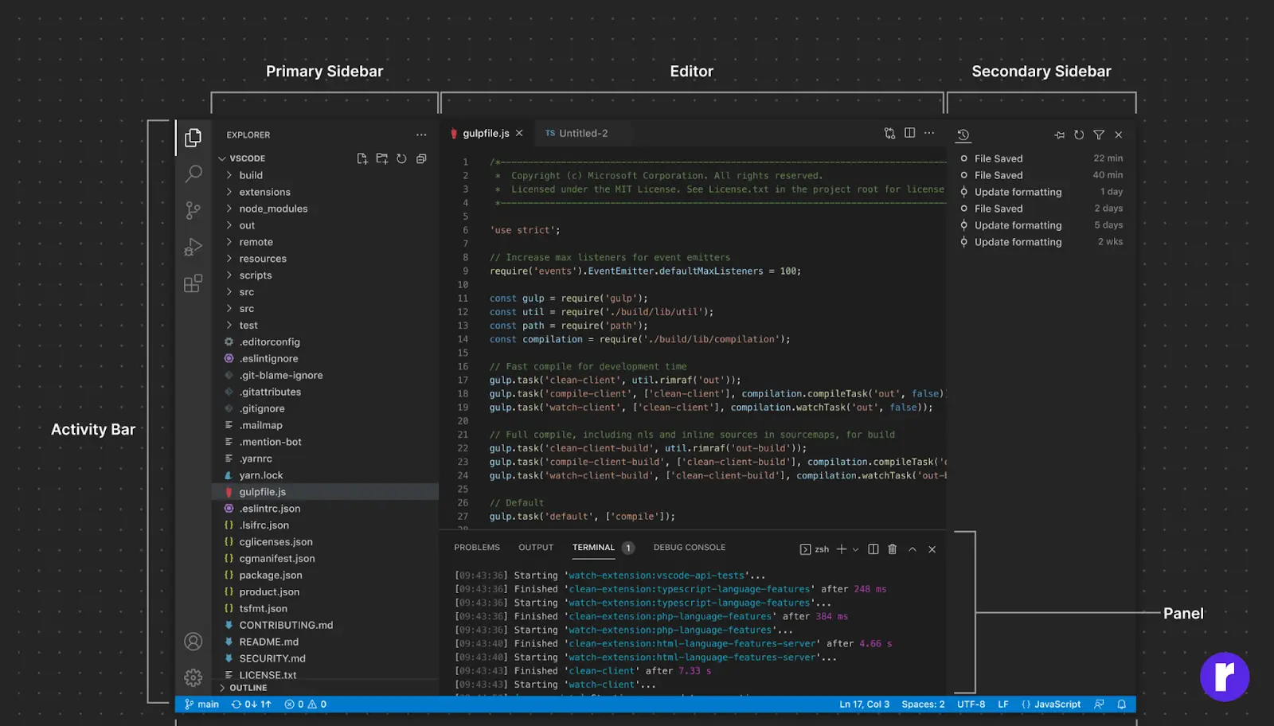Open Run and Debug view icon
This screenshot has height=726, width=1274.
[x=193, y=247]
